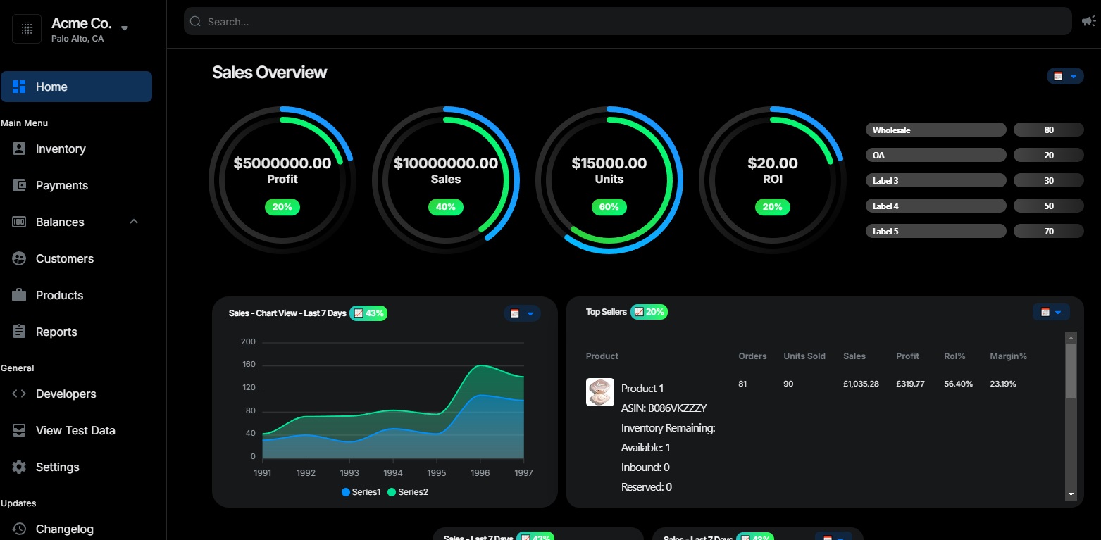Click the Developers code brackets icon
The width and height of the screenshot is (1101, 540).
19,394
